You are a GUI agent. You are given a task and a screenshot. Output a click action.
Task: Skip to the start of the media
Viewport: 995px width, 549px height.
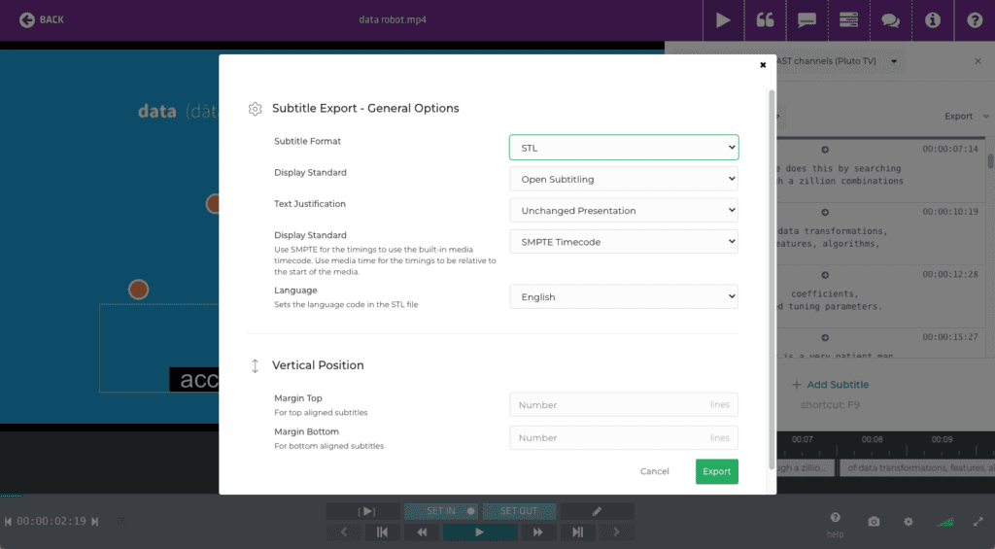point(382,532)
